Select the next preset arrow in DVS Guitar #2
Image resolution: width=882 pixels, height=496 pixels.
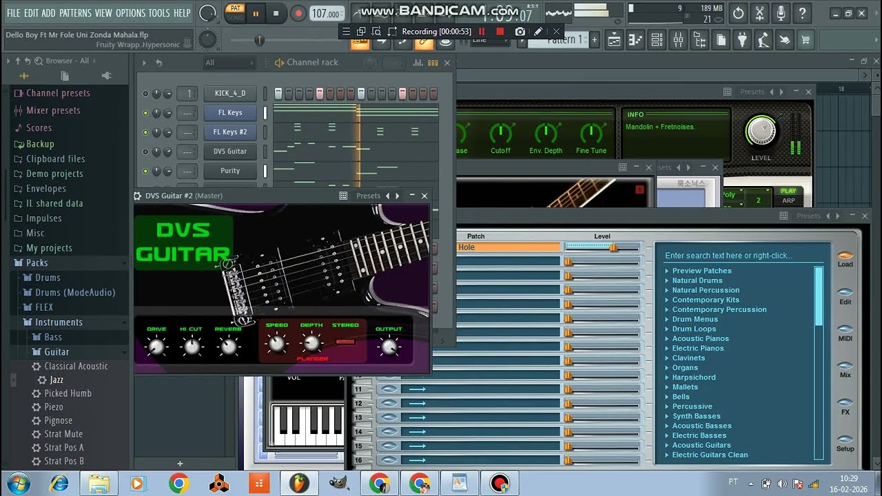(x=398, y=196)
